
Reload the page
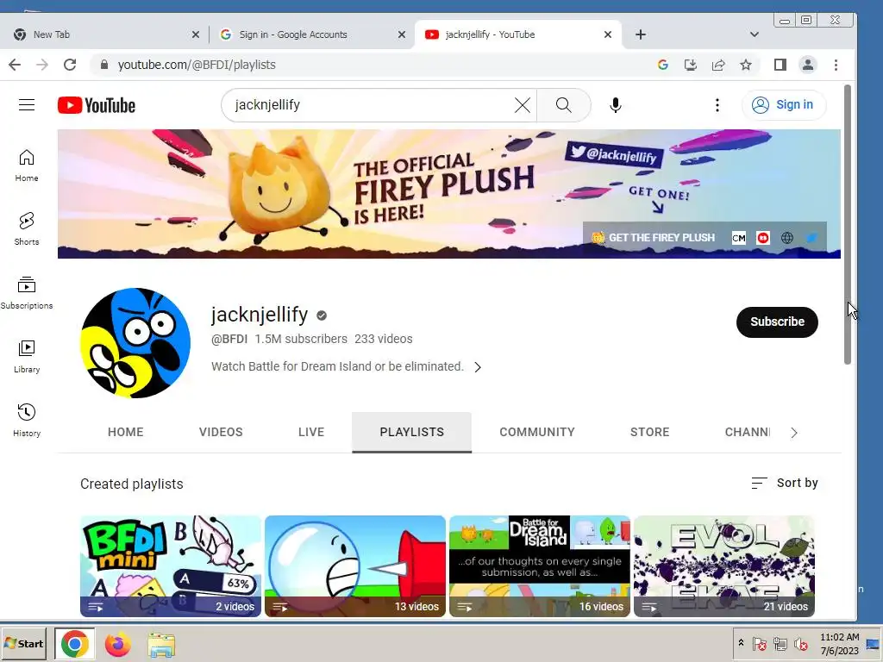pos(70,65)
